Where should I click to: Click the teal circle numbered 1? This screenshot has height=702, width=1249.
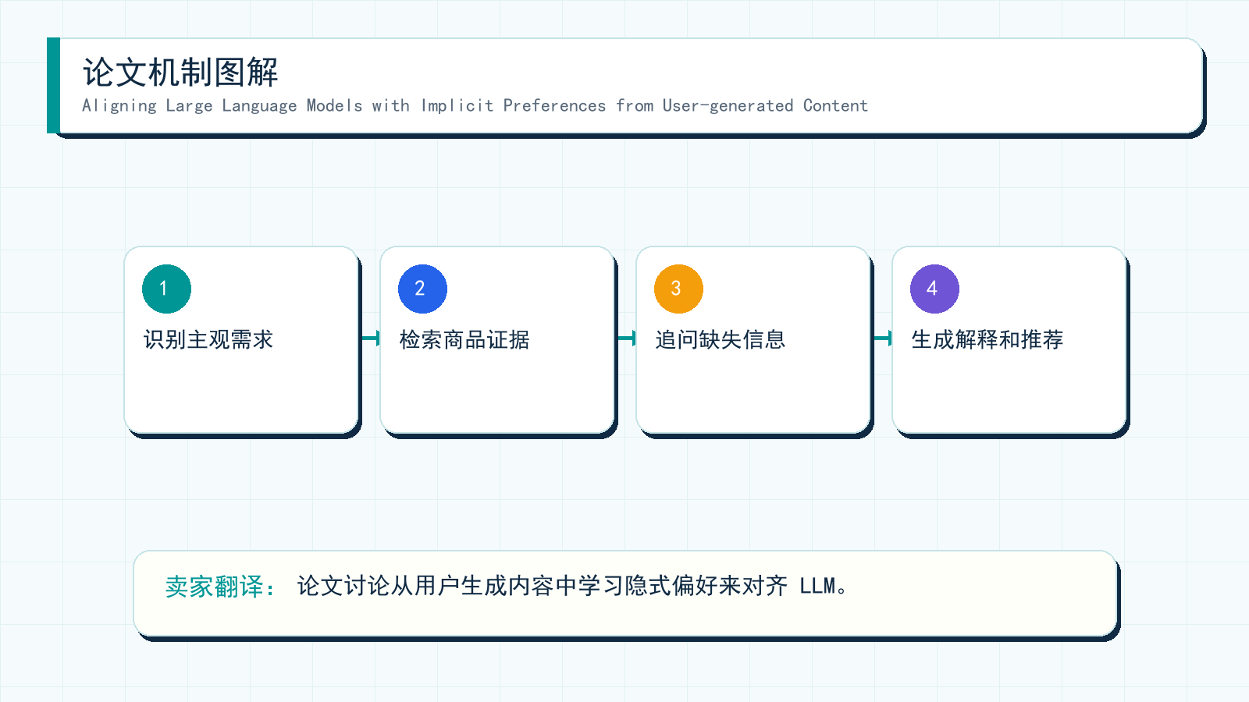166,289
